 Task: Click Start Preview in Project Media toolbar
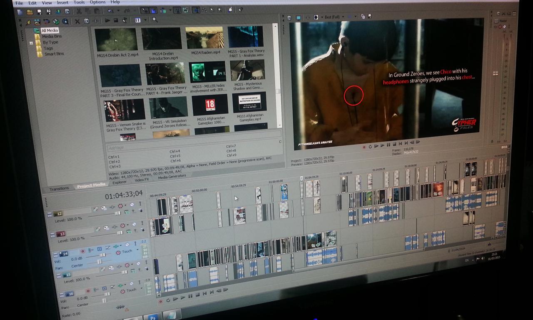click(x=107, y=20)
